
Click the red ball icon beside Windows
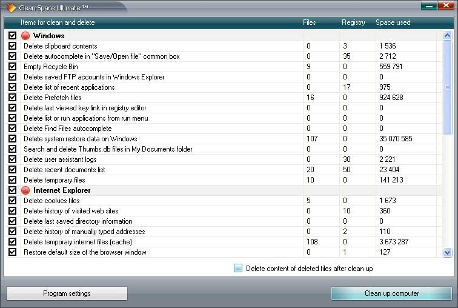tap(25, 36)
